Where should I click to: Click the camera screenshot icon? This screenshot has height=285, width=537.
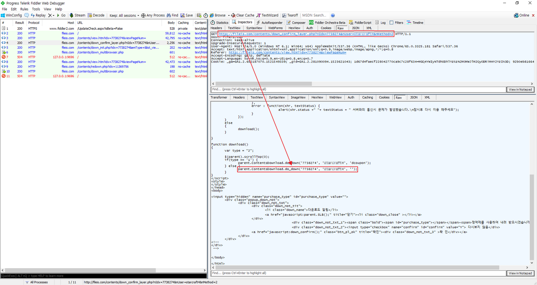pyautogui.click(x=199, y=15)
